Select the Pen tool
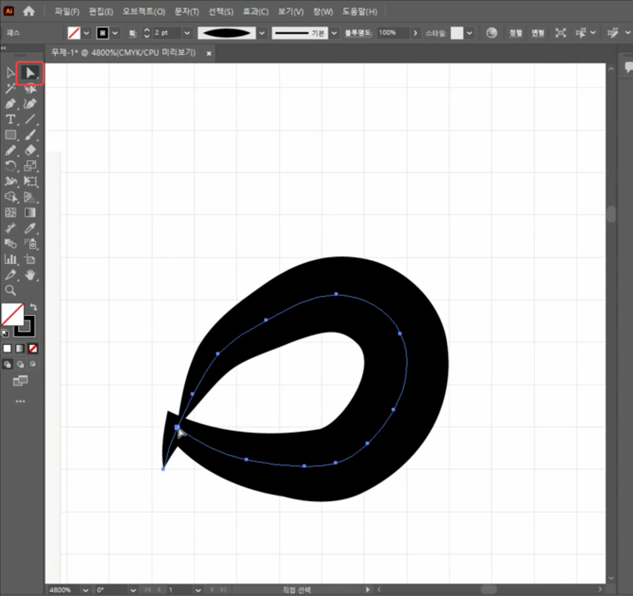 click(x=10, y=104)
